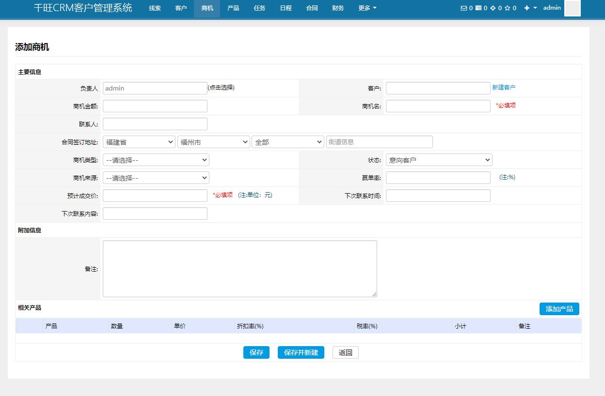Open the 全部 district dropdown
Viewport: 605px width, 396px height.
click(x=288, y=142)
